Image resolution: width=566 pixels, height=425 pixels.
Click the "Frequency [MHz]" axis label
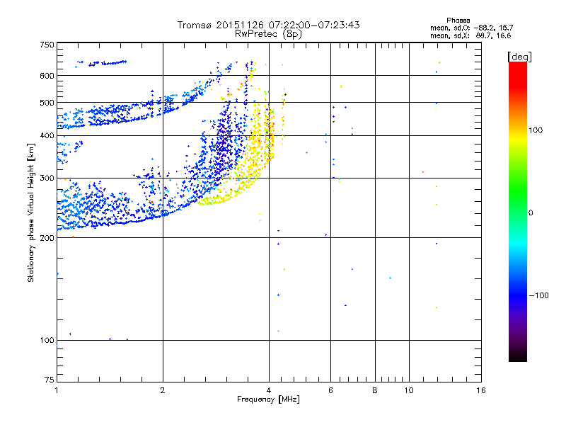pyautogui.click(x=268, y=399)
